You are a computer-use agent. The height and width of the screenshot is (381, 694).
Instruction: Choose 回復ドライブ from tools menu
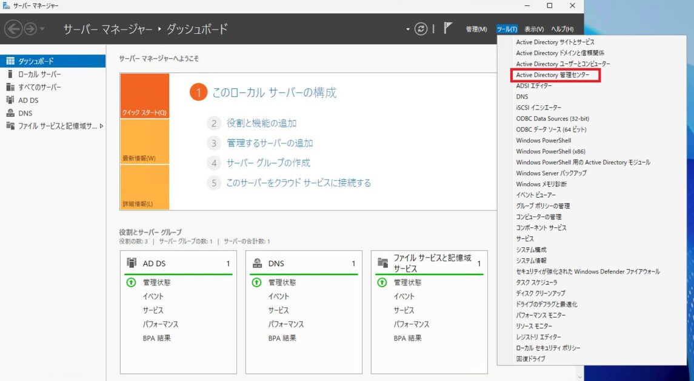point(530,359)
